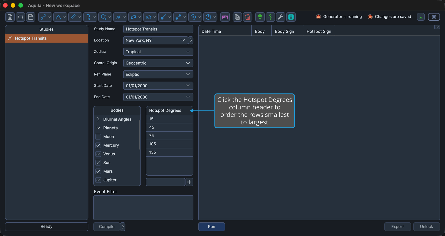
Task: Add a hotspot degree with the plus button
Action: click(x=189, y=182)
